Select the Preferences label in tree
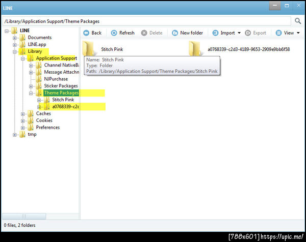 coord(48,128)
